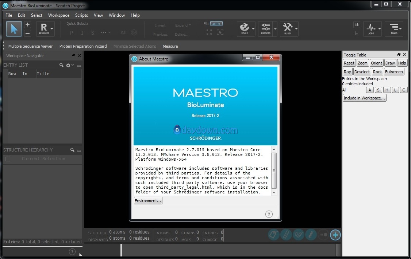Viewport: 411px width, 259px height.
Task: Click Include in Workspace... button
Action: click(x=364, y=98)
